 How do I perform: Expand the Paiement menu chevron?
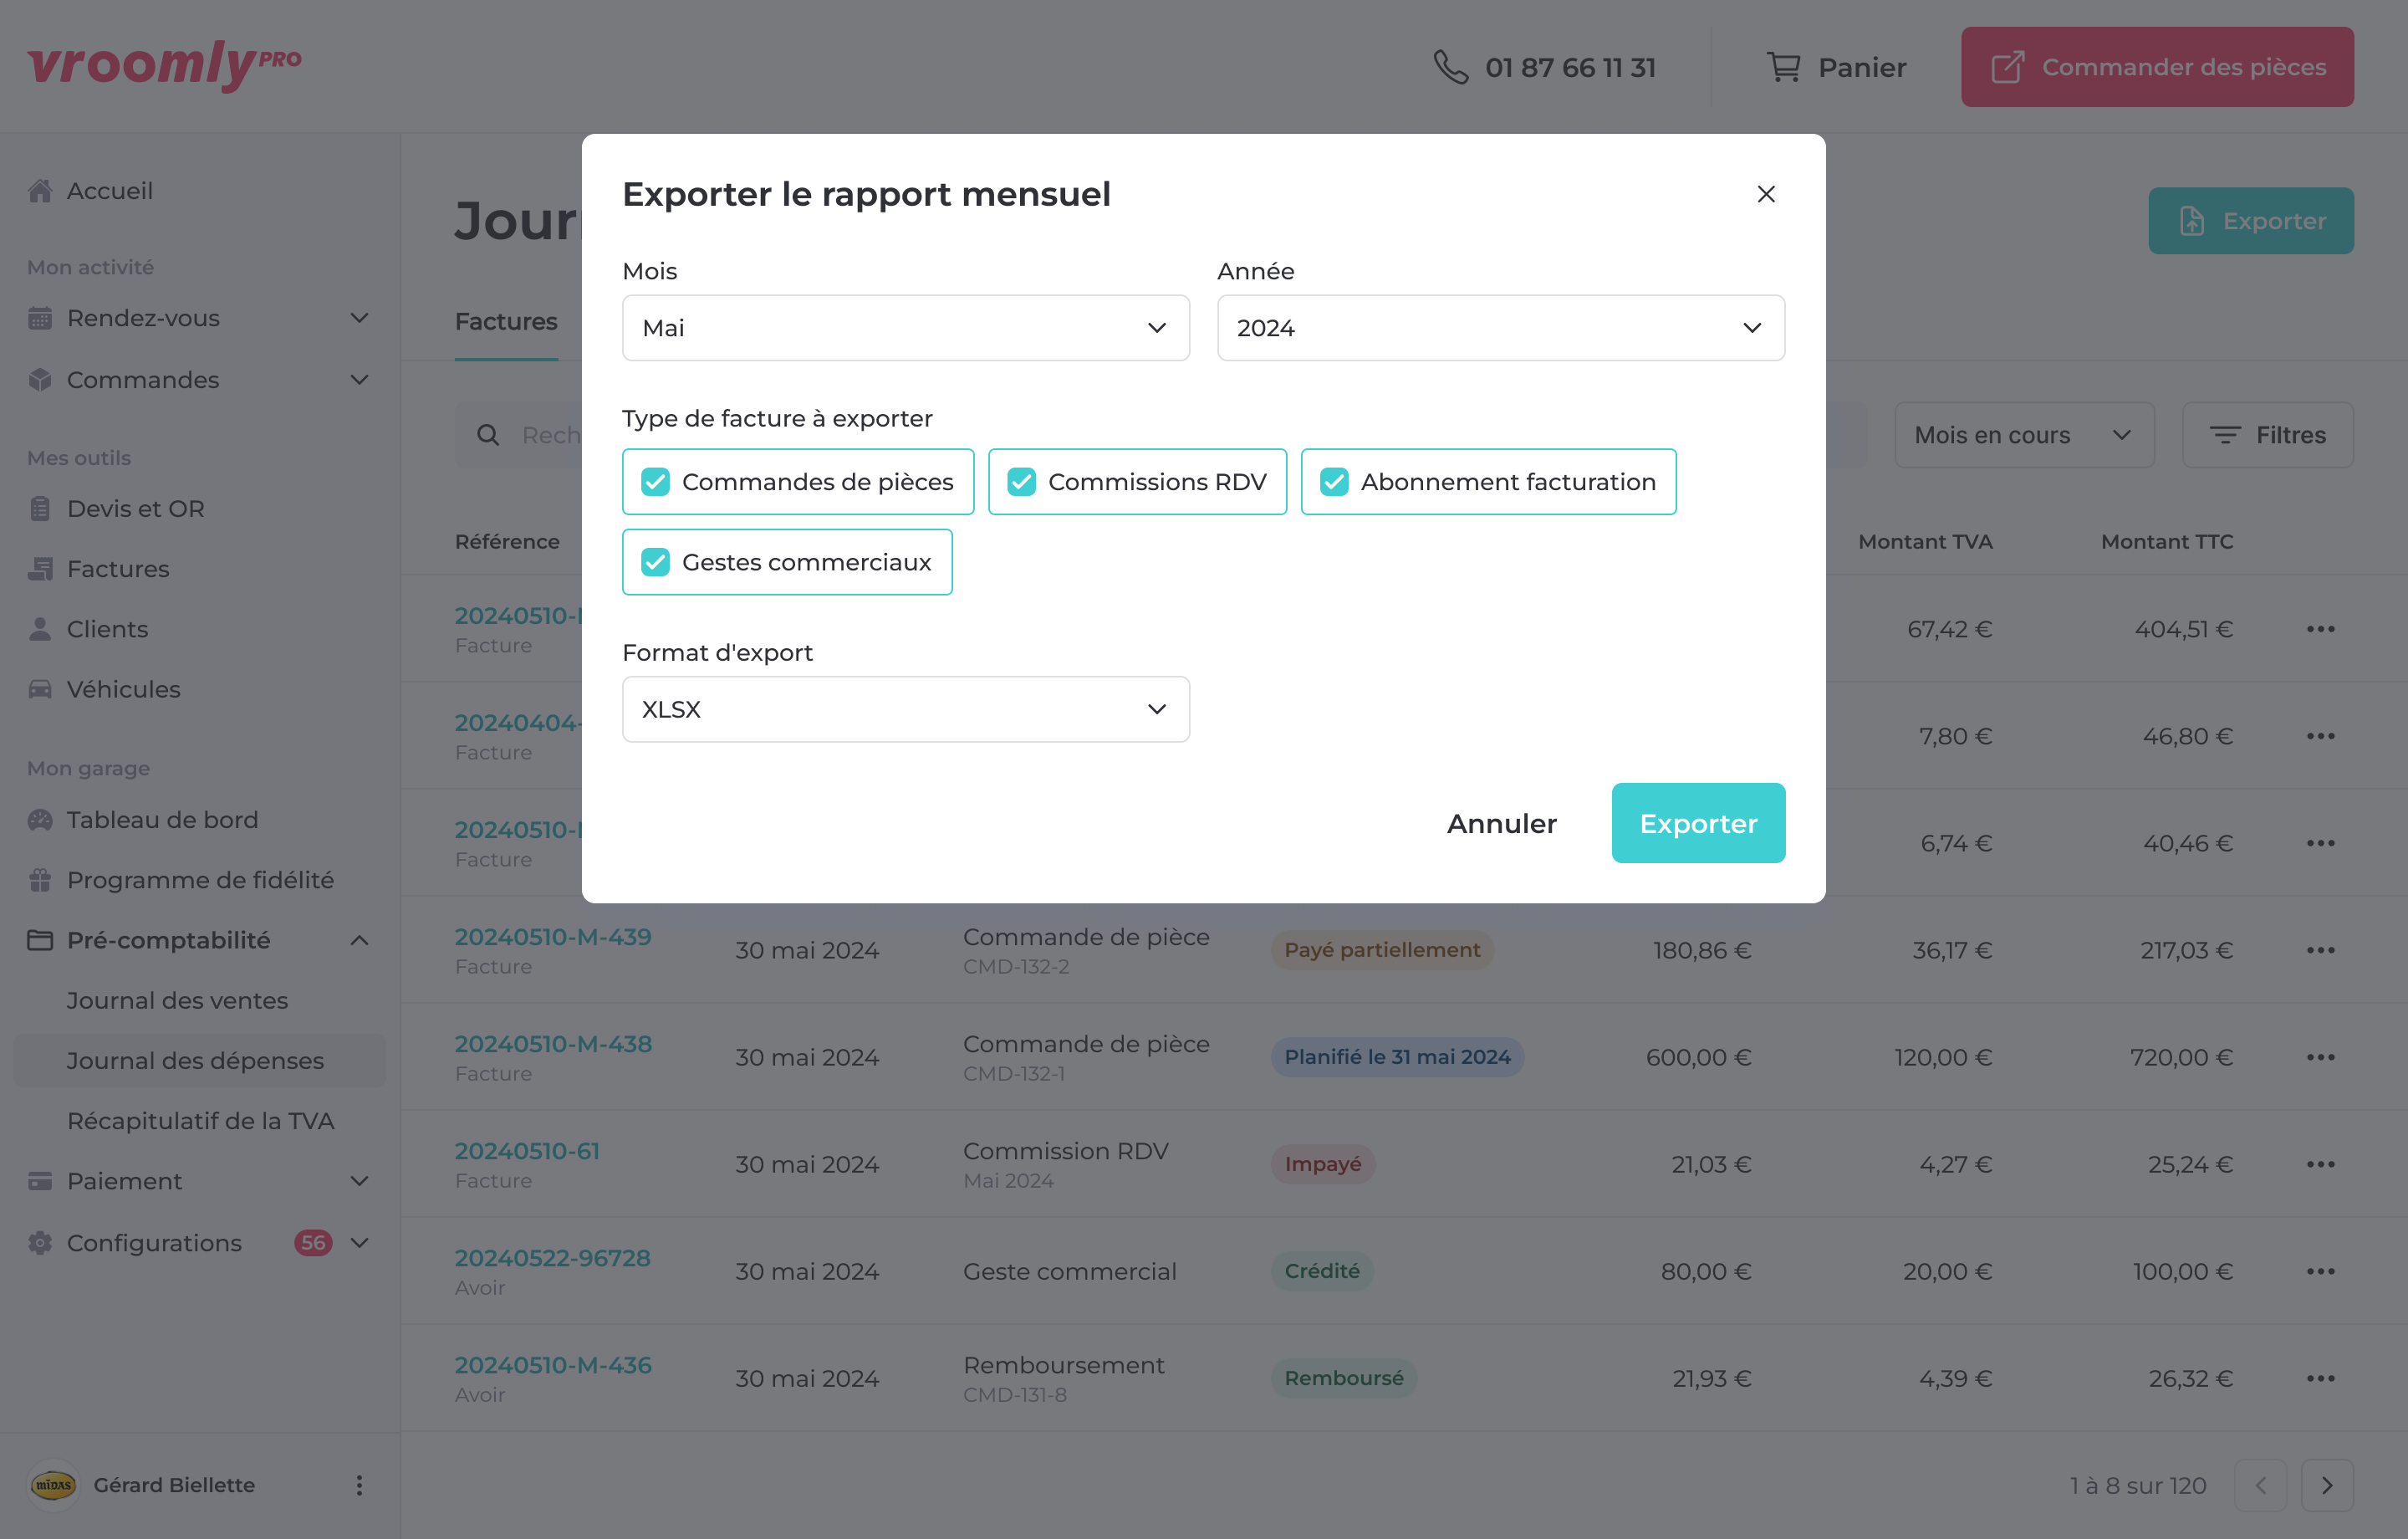(x=359, y=1182)
